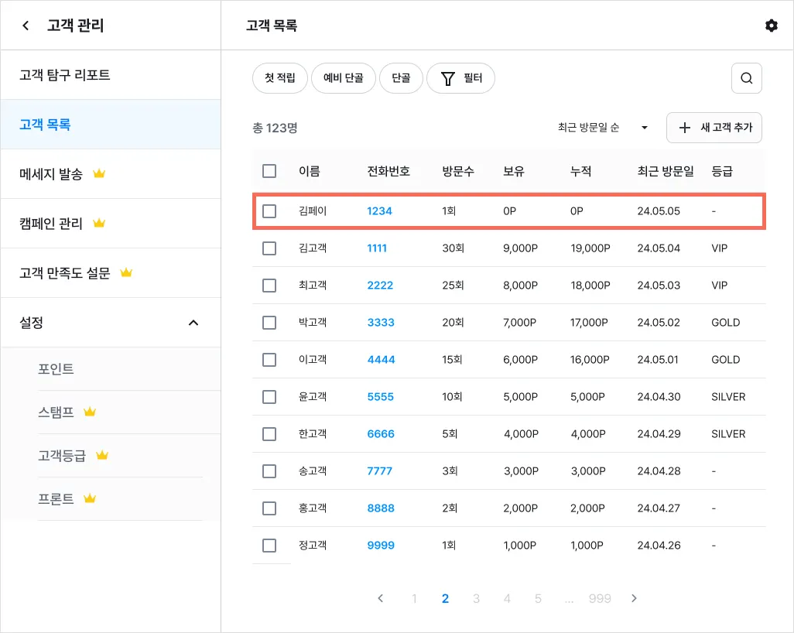
Task: Click the name 김페이 in first row
Action: point(313,211)
